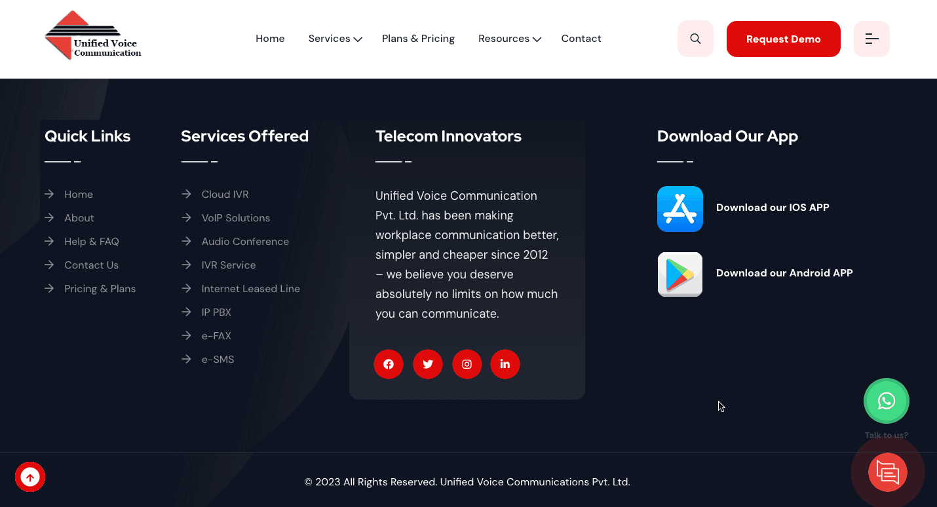Go to Plans & Pricing menu item
The width and height of the screenshot is (937, 507).
click(418, 39)
